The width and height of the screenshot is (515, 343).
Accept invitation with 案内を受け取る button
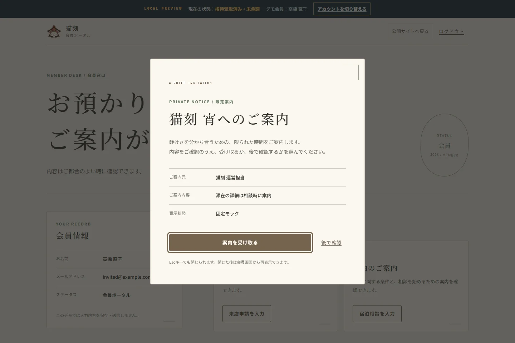coord(240,243)
